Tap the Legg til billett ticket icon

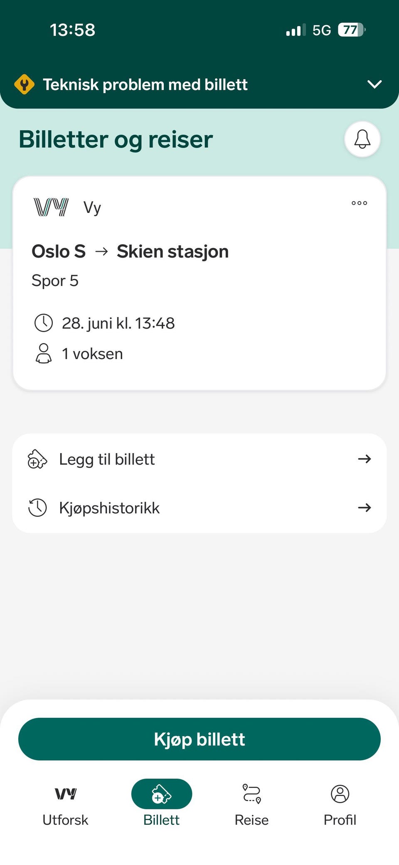point(37,459)
